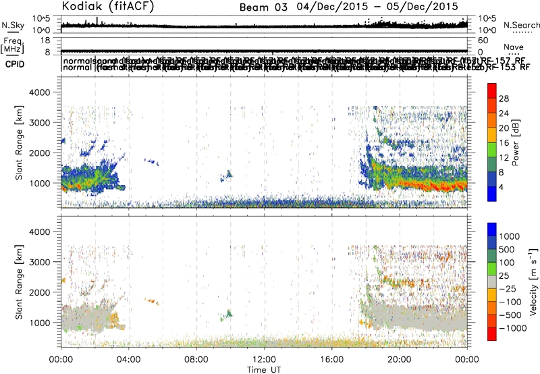Click the '08:00' time axis label
Image resolution: width=540 pixels, height=374 pixels.
196,359
